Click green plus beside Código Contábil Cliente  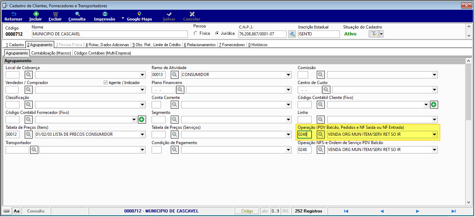point(434,105)
